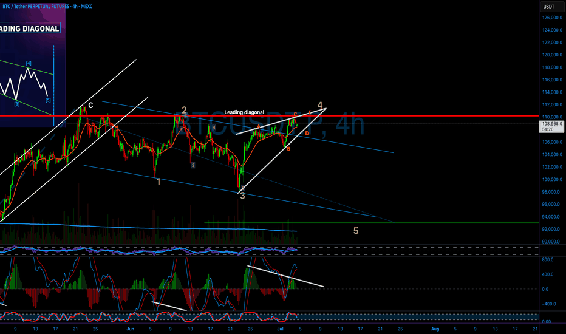
Task: Click the [5] label in the inset diagram
Action: (x=48, y=100)
